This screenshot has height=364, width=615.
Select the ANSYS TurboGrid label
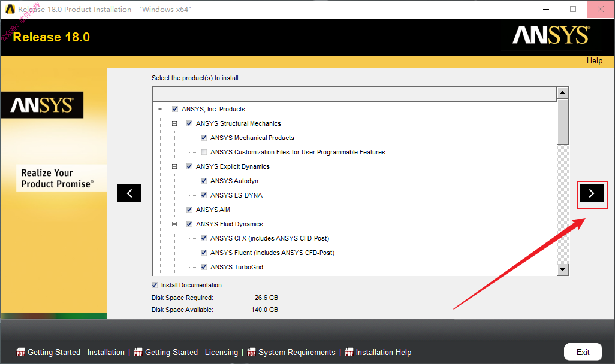pos(237,267)
